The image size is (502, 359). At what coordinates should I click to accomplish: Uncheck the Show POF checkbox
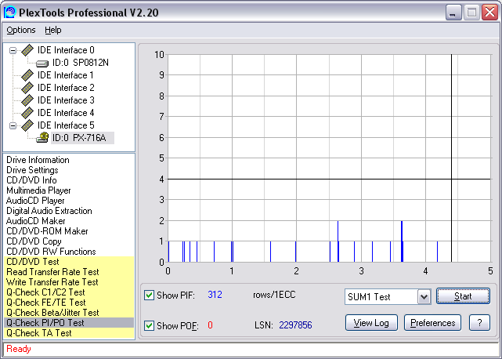[x=149, y=325]
